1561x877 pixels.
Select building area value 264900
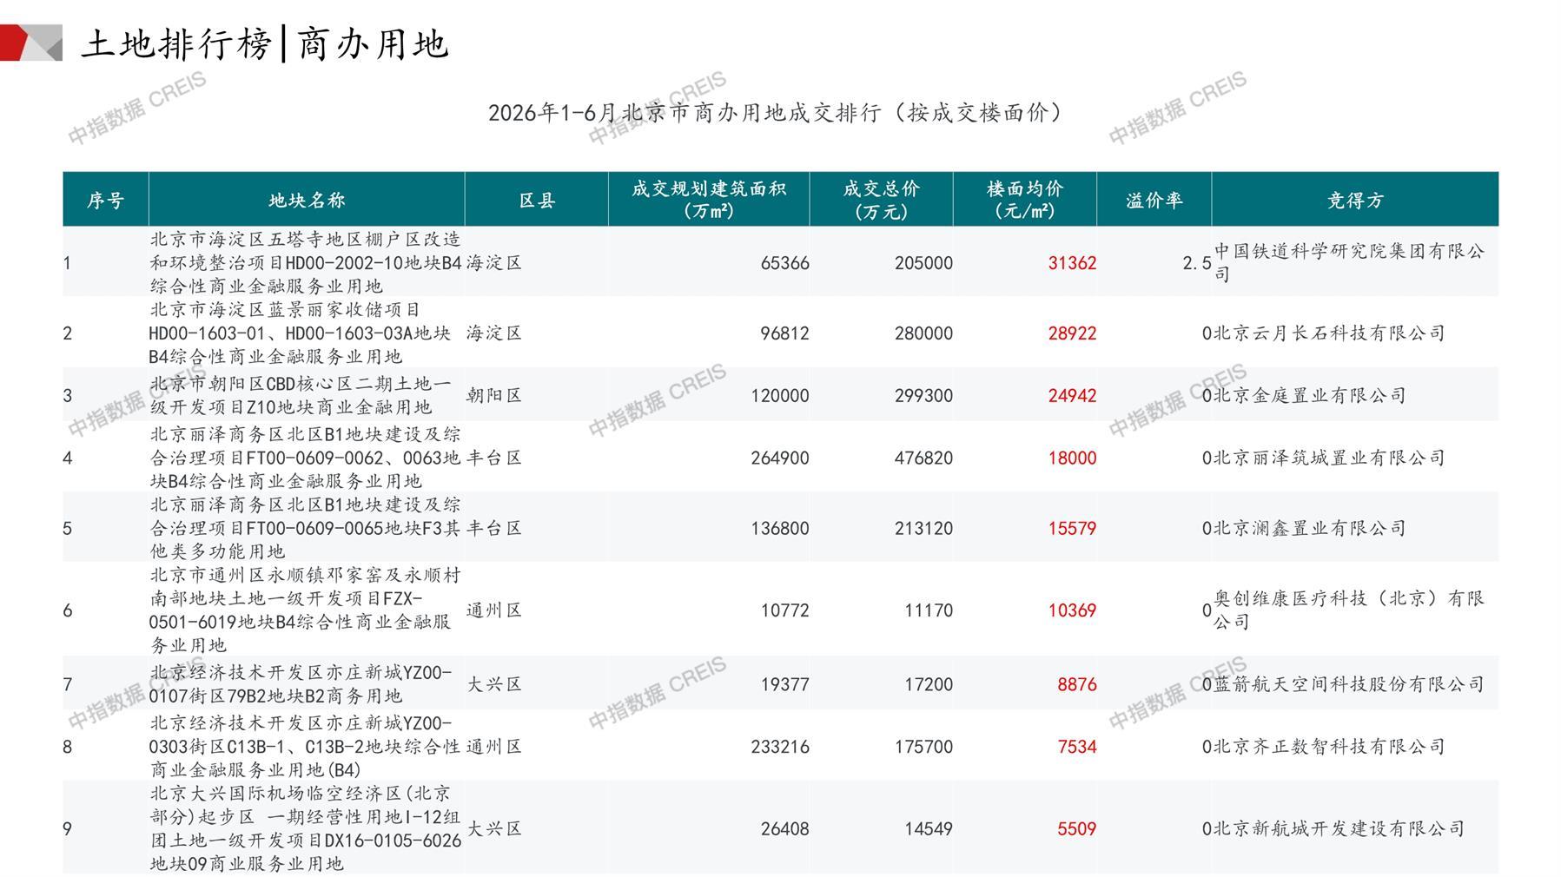780,458
